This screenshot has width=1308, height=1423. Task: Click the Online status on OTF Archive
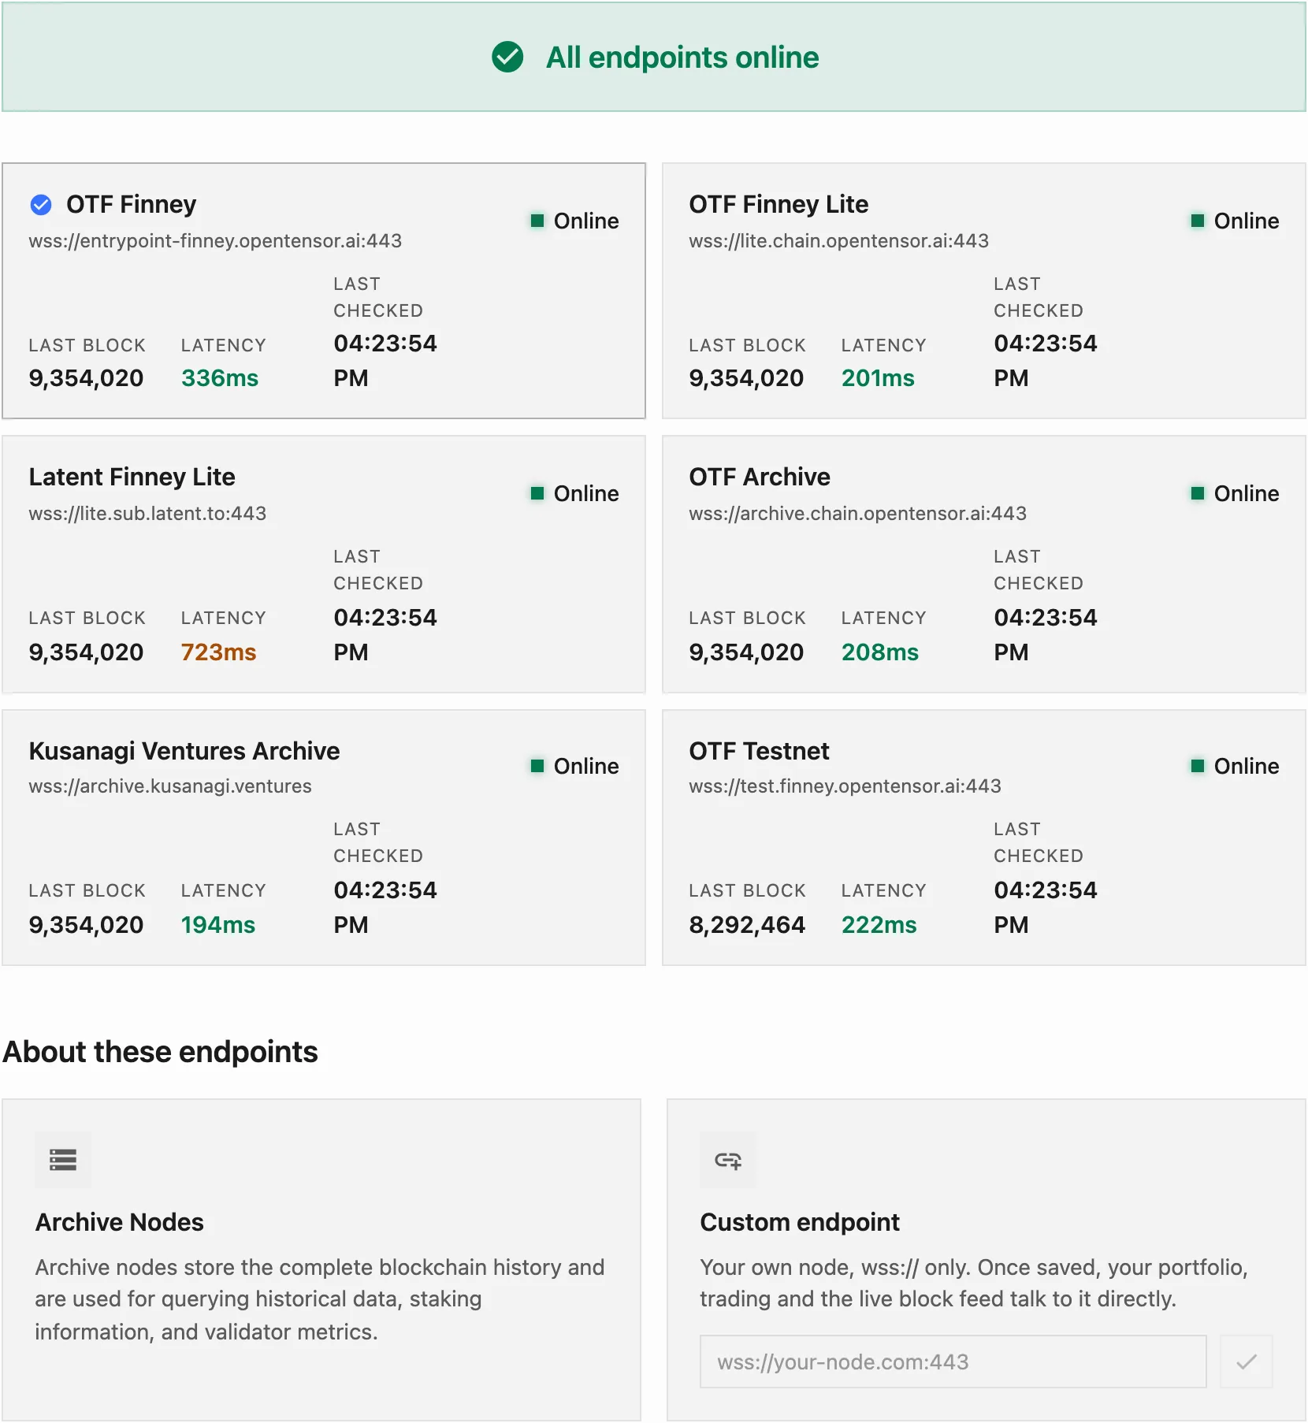pyautogui.click(x=1236, y=493)
